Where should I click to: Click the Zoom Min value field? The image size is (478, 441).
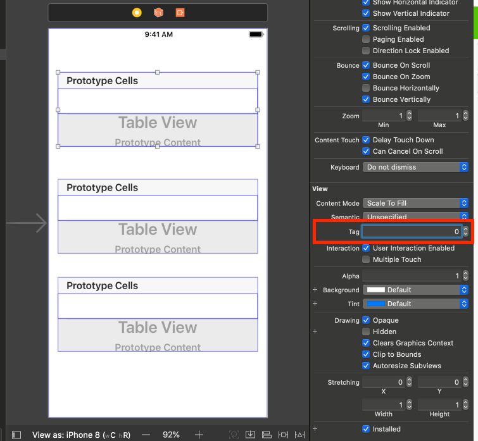(x=384, y=116)
